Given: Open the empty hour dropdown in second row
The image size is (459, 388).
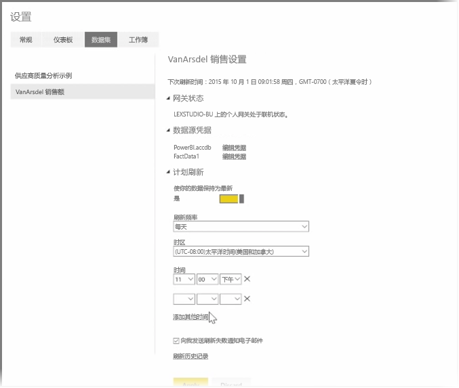Looking at the screenshot, I should click(x=184, y=299).
